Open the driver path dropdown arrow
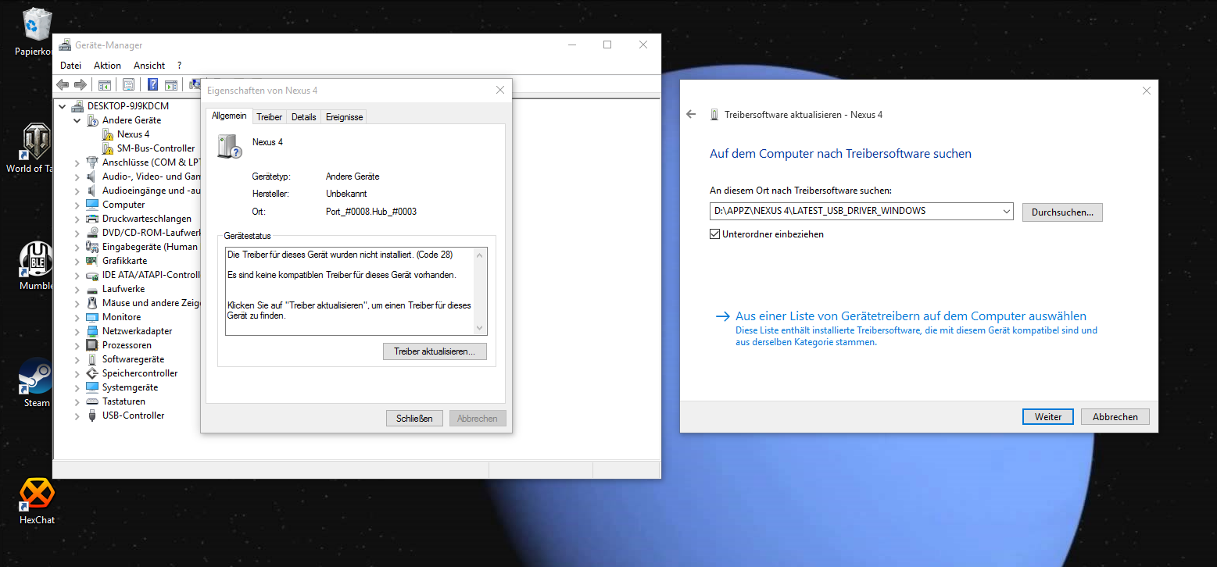Screen dimensions: 1217x567 (1005, 212)
